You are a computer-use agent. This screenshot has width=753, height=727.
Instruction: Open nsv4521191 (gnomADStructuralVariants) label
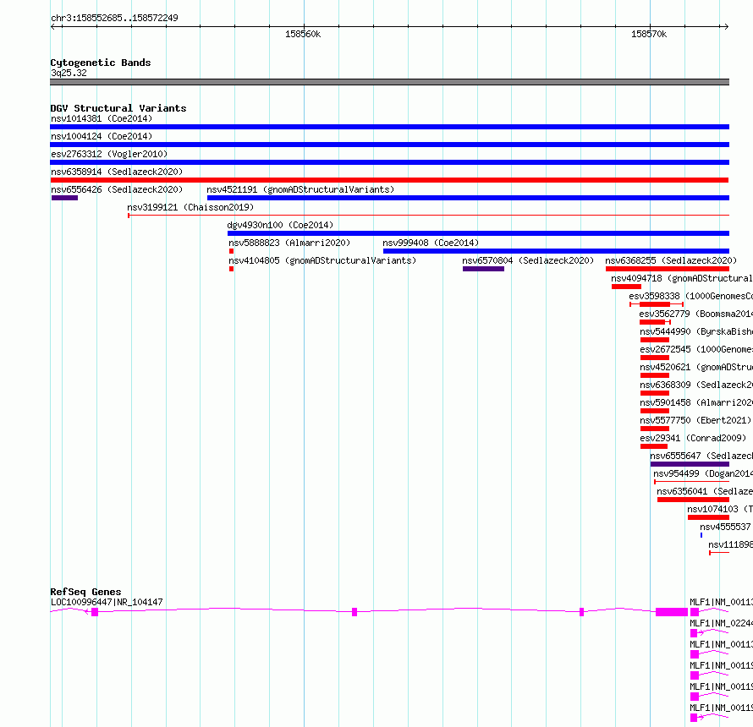coord(300,189)
